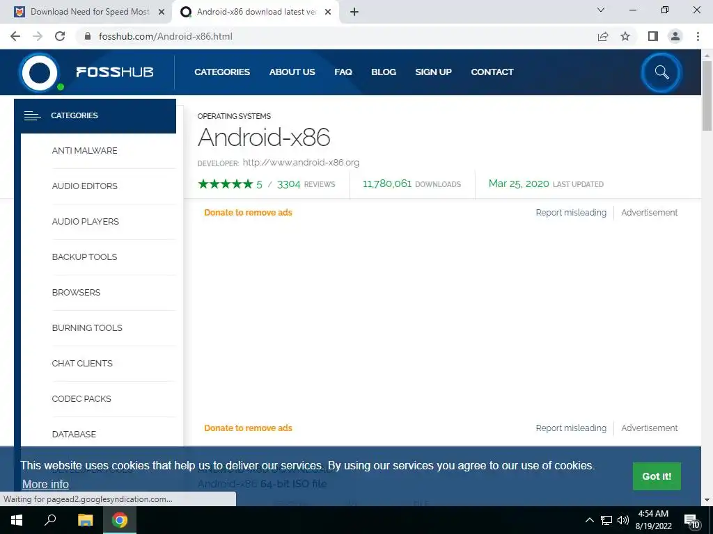Reload the page with the refresh icon
713x534 pixels.
click(x=60, y=36)
